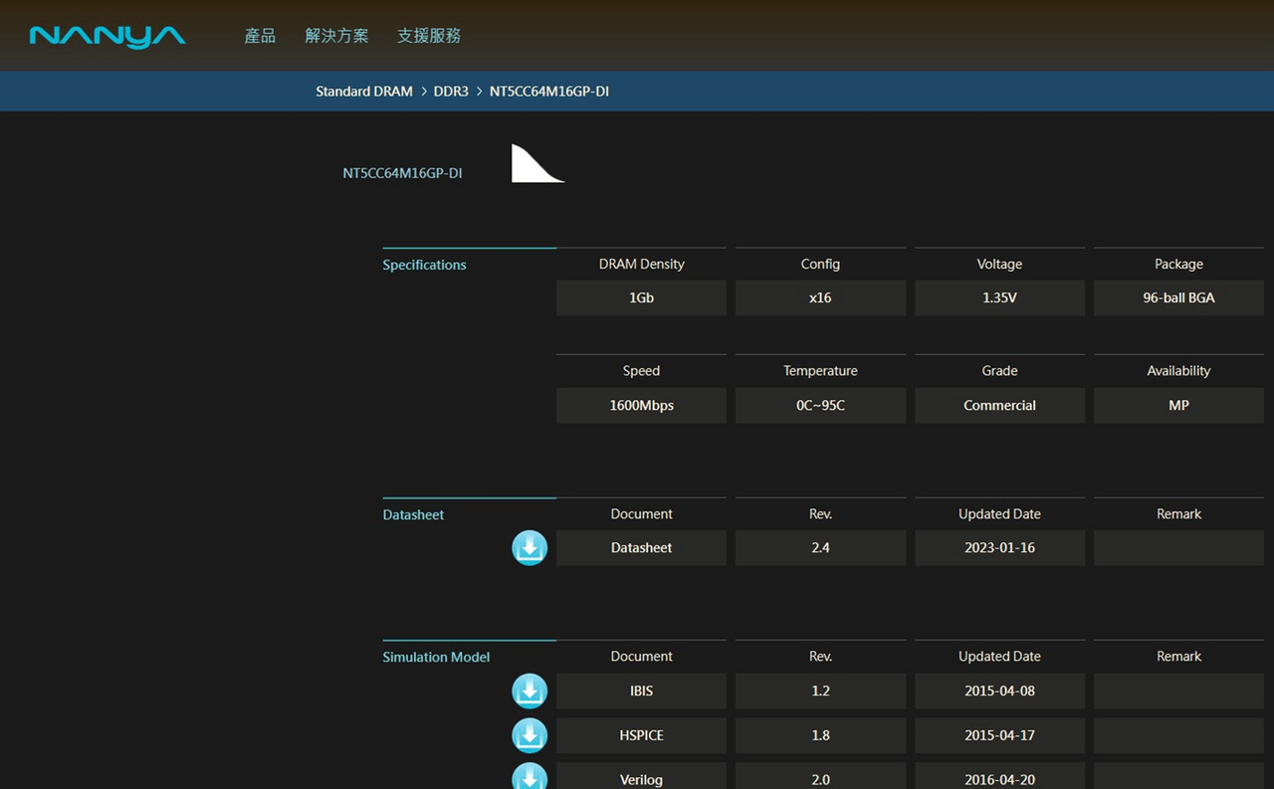Click the 2023-01-16 updated date
This screenshot has width=1274, height=789.
click(x=999, y=548)
